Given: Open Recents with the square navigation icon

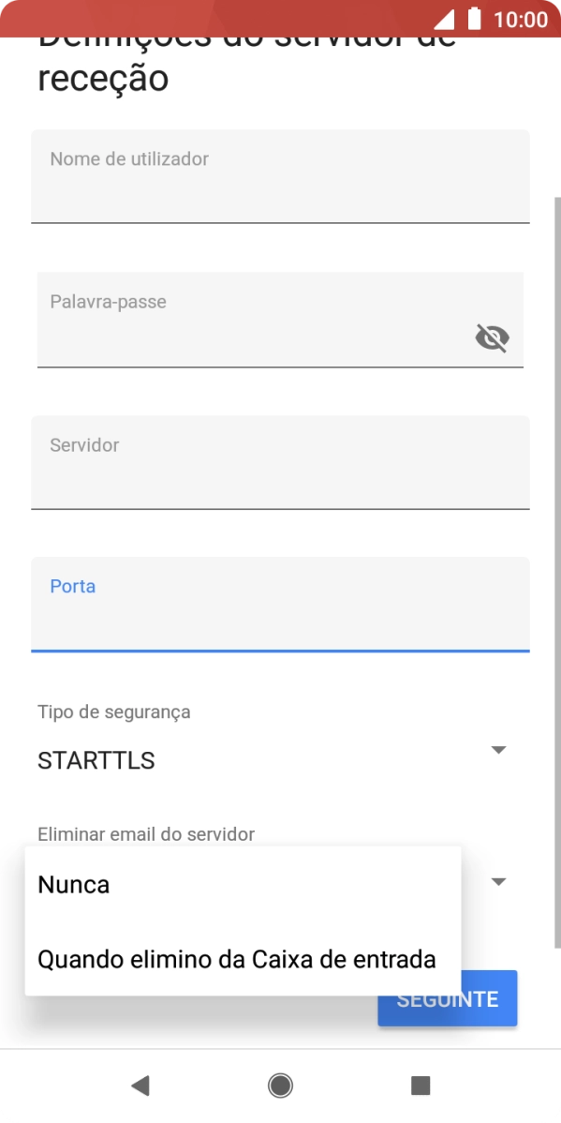Looking at the screenshot, I should tap(421, 1086).
